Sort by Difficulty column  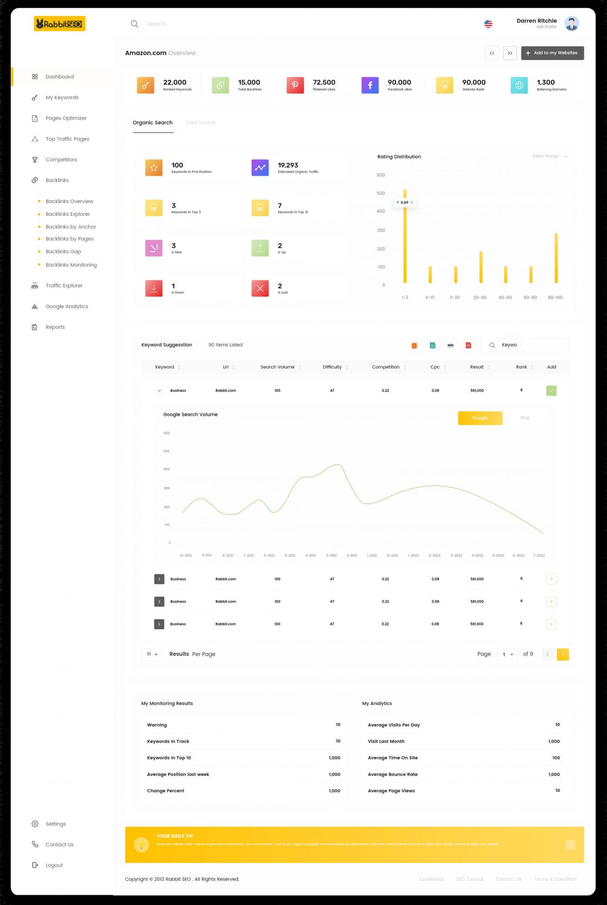[335, 367]
